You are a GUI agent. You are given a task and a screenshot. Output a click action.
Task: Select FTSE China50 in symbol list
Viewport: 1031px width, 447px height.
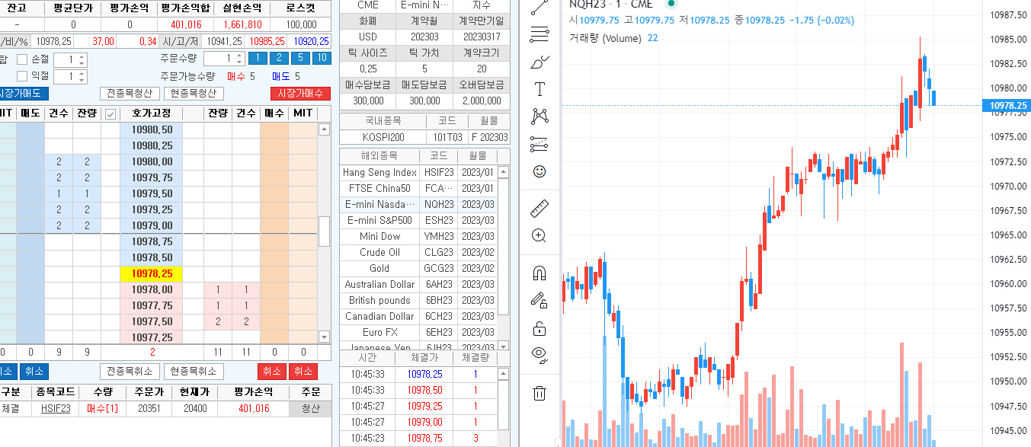click(379, 188)
